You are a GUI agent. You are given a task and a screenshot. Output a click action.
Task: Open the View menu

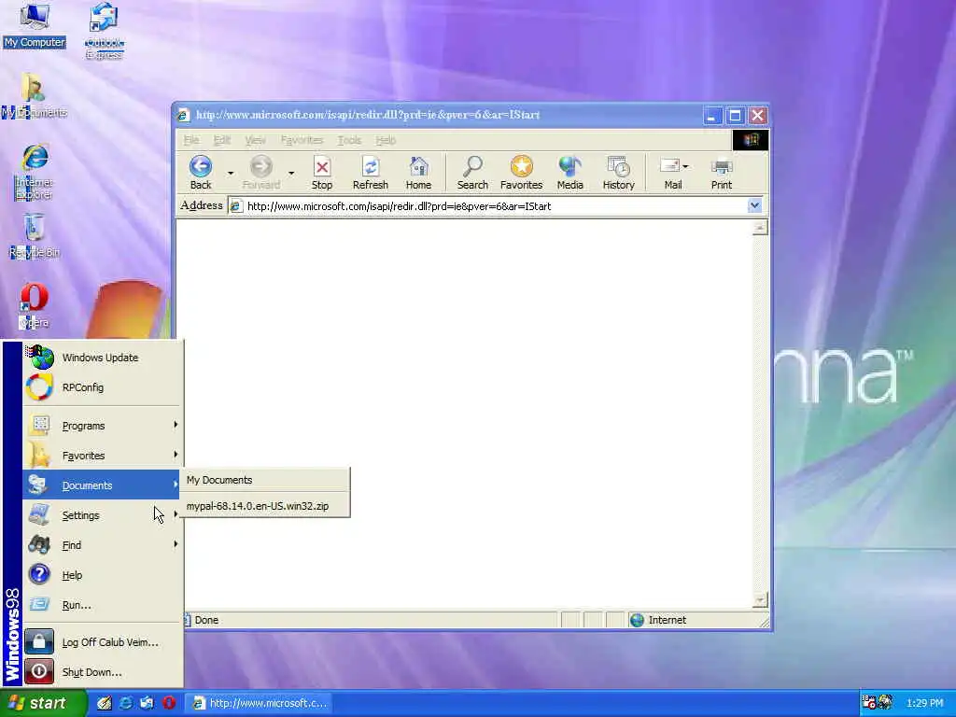click(x=255, y=140)
